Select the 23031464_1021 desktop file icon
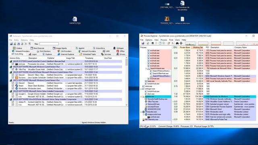This screenshot has width=258, height=145. point(167,5)
